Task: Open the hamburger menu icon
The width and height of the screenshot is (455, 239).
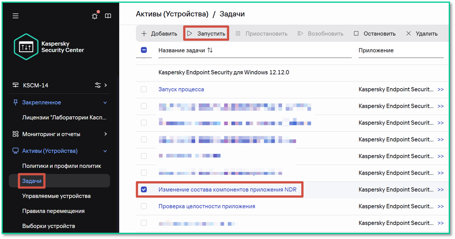Action: 16,16
